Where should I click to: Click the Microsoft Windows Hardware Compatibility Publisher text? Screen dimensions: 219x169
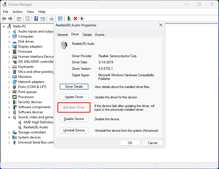pyautogui.click(x=126, y=77)
